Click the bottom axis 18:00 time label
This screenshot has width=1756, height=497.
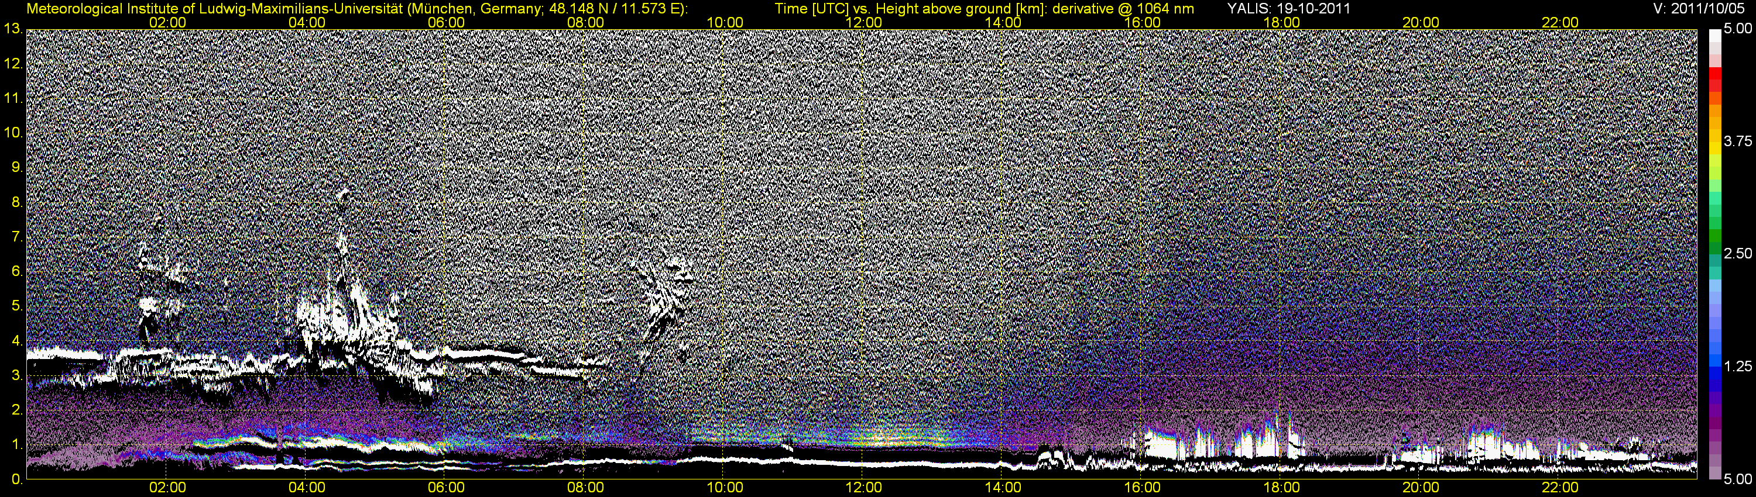(1281, 488)
